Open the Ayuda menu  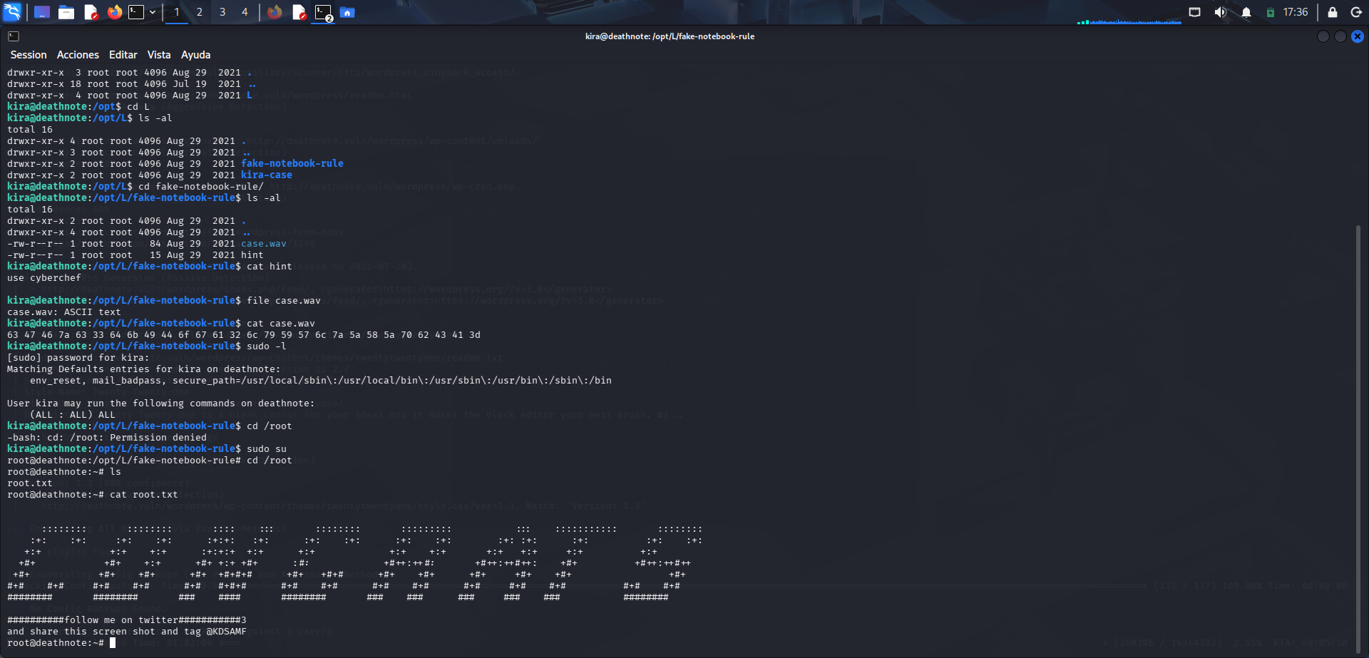(195, 55)
